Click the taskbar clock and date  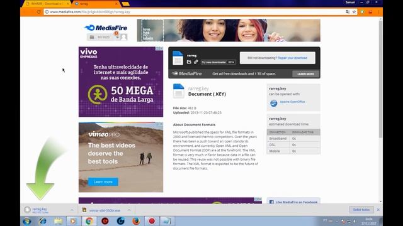pos(368,222)
